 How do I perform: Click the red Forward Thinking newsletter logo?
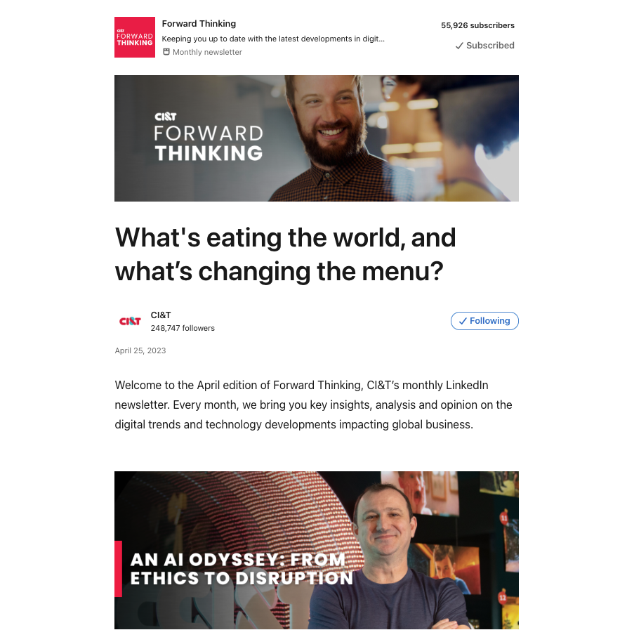point(135,37)
